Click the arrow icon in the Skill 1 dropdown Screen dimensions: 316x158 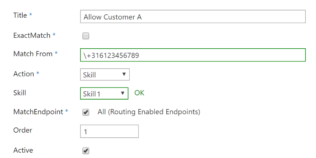point(122,93)
